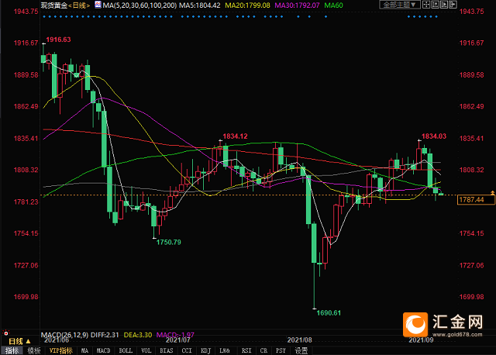This screenshot has height=355, width=496.
Task: Click the 2021/08 date axis label
Action: point(300,340)
